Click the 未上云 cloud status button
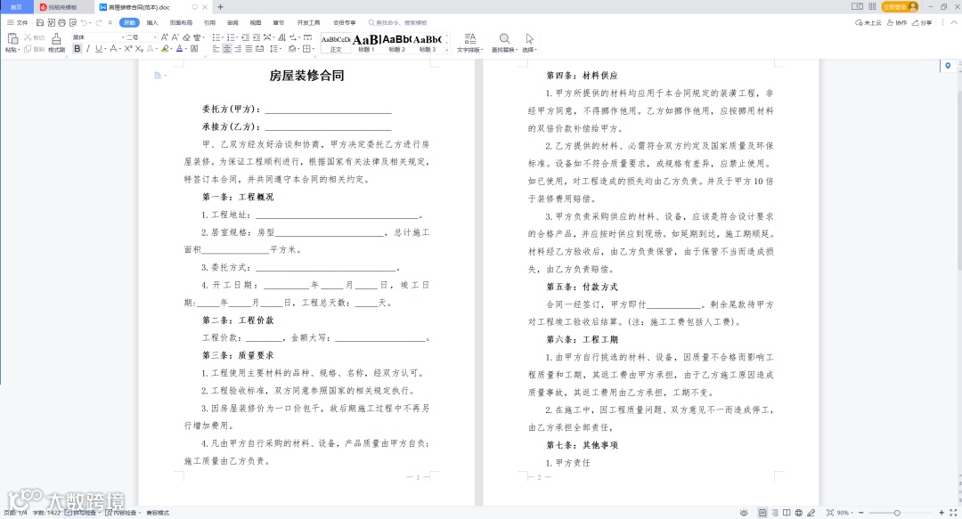The image size is (962, 519). (x=868, y=22)
